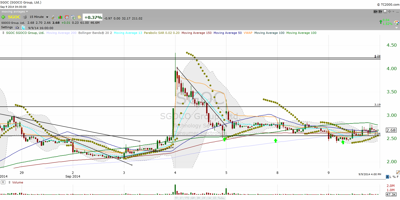The image size is (400, 200).
Task: Click the camera snapshot icon
Action: [x=17, y=27]
